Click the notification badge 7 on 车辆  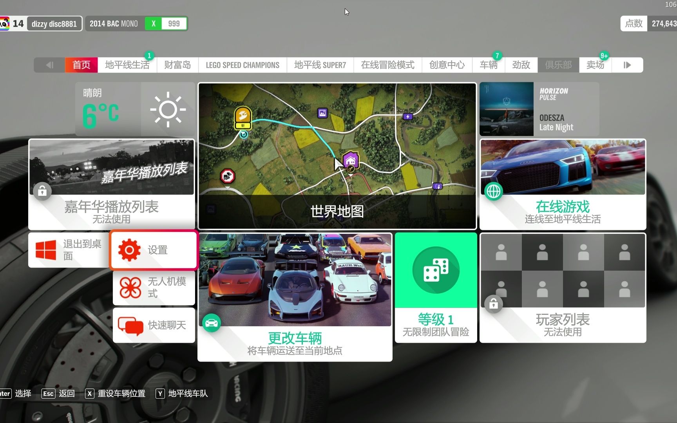[497, 56]
